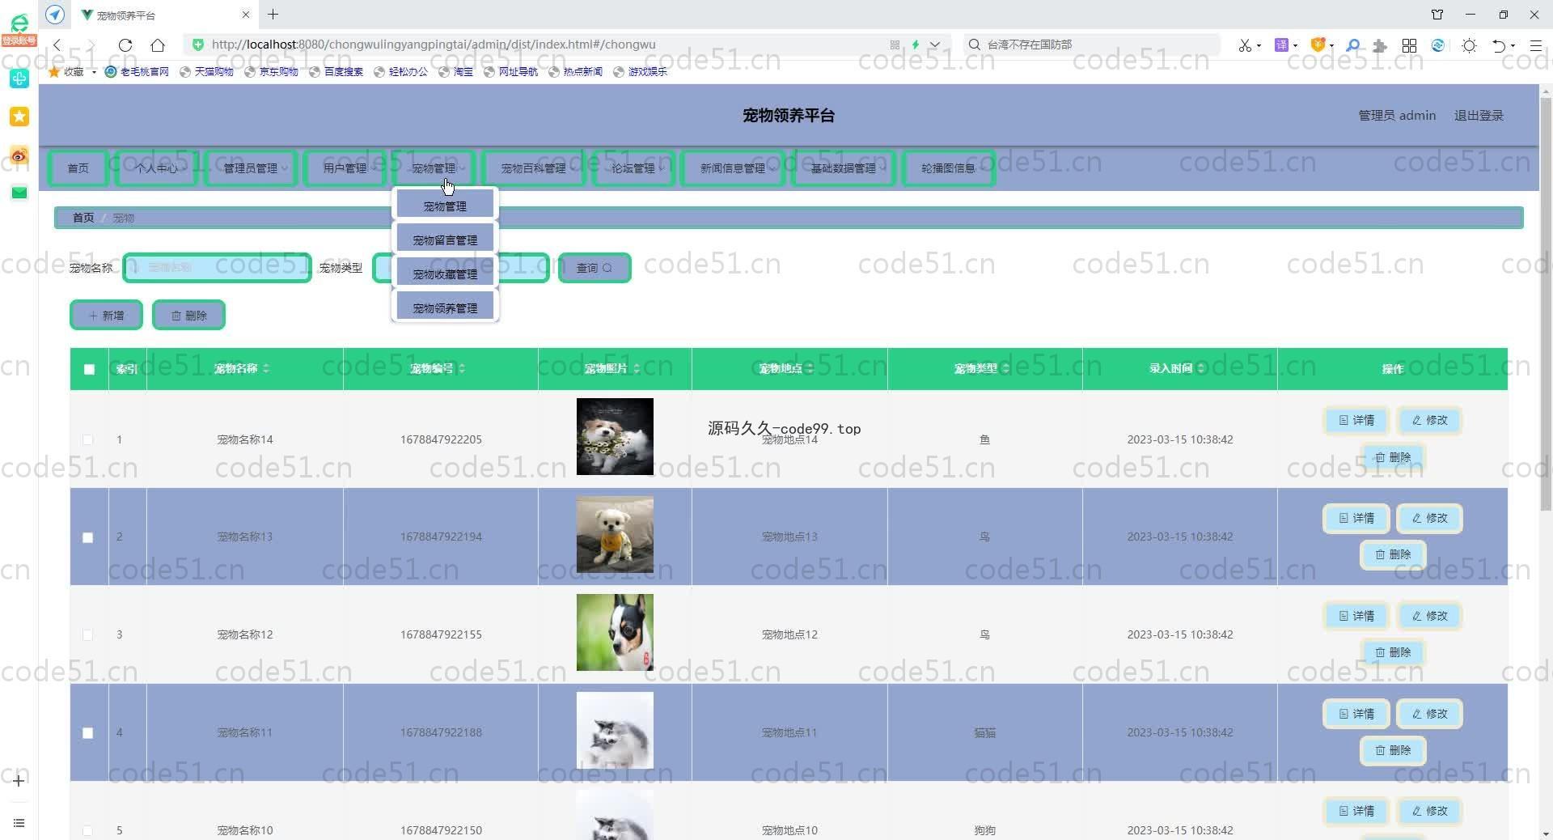The width and height of the screenshot is (1553, 840).
Task: Check the checkbox for row 宠物名称12
Action: 87,635
